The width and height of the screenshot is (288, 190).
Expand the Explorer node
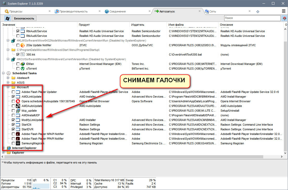point(3,153)
